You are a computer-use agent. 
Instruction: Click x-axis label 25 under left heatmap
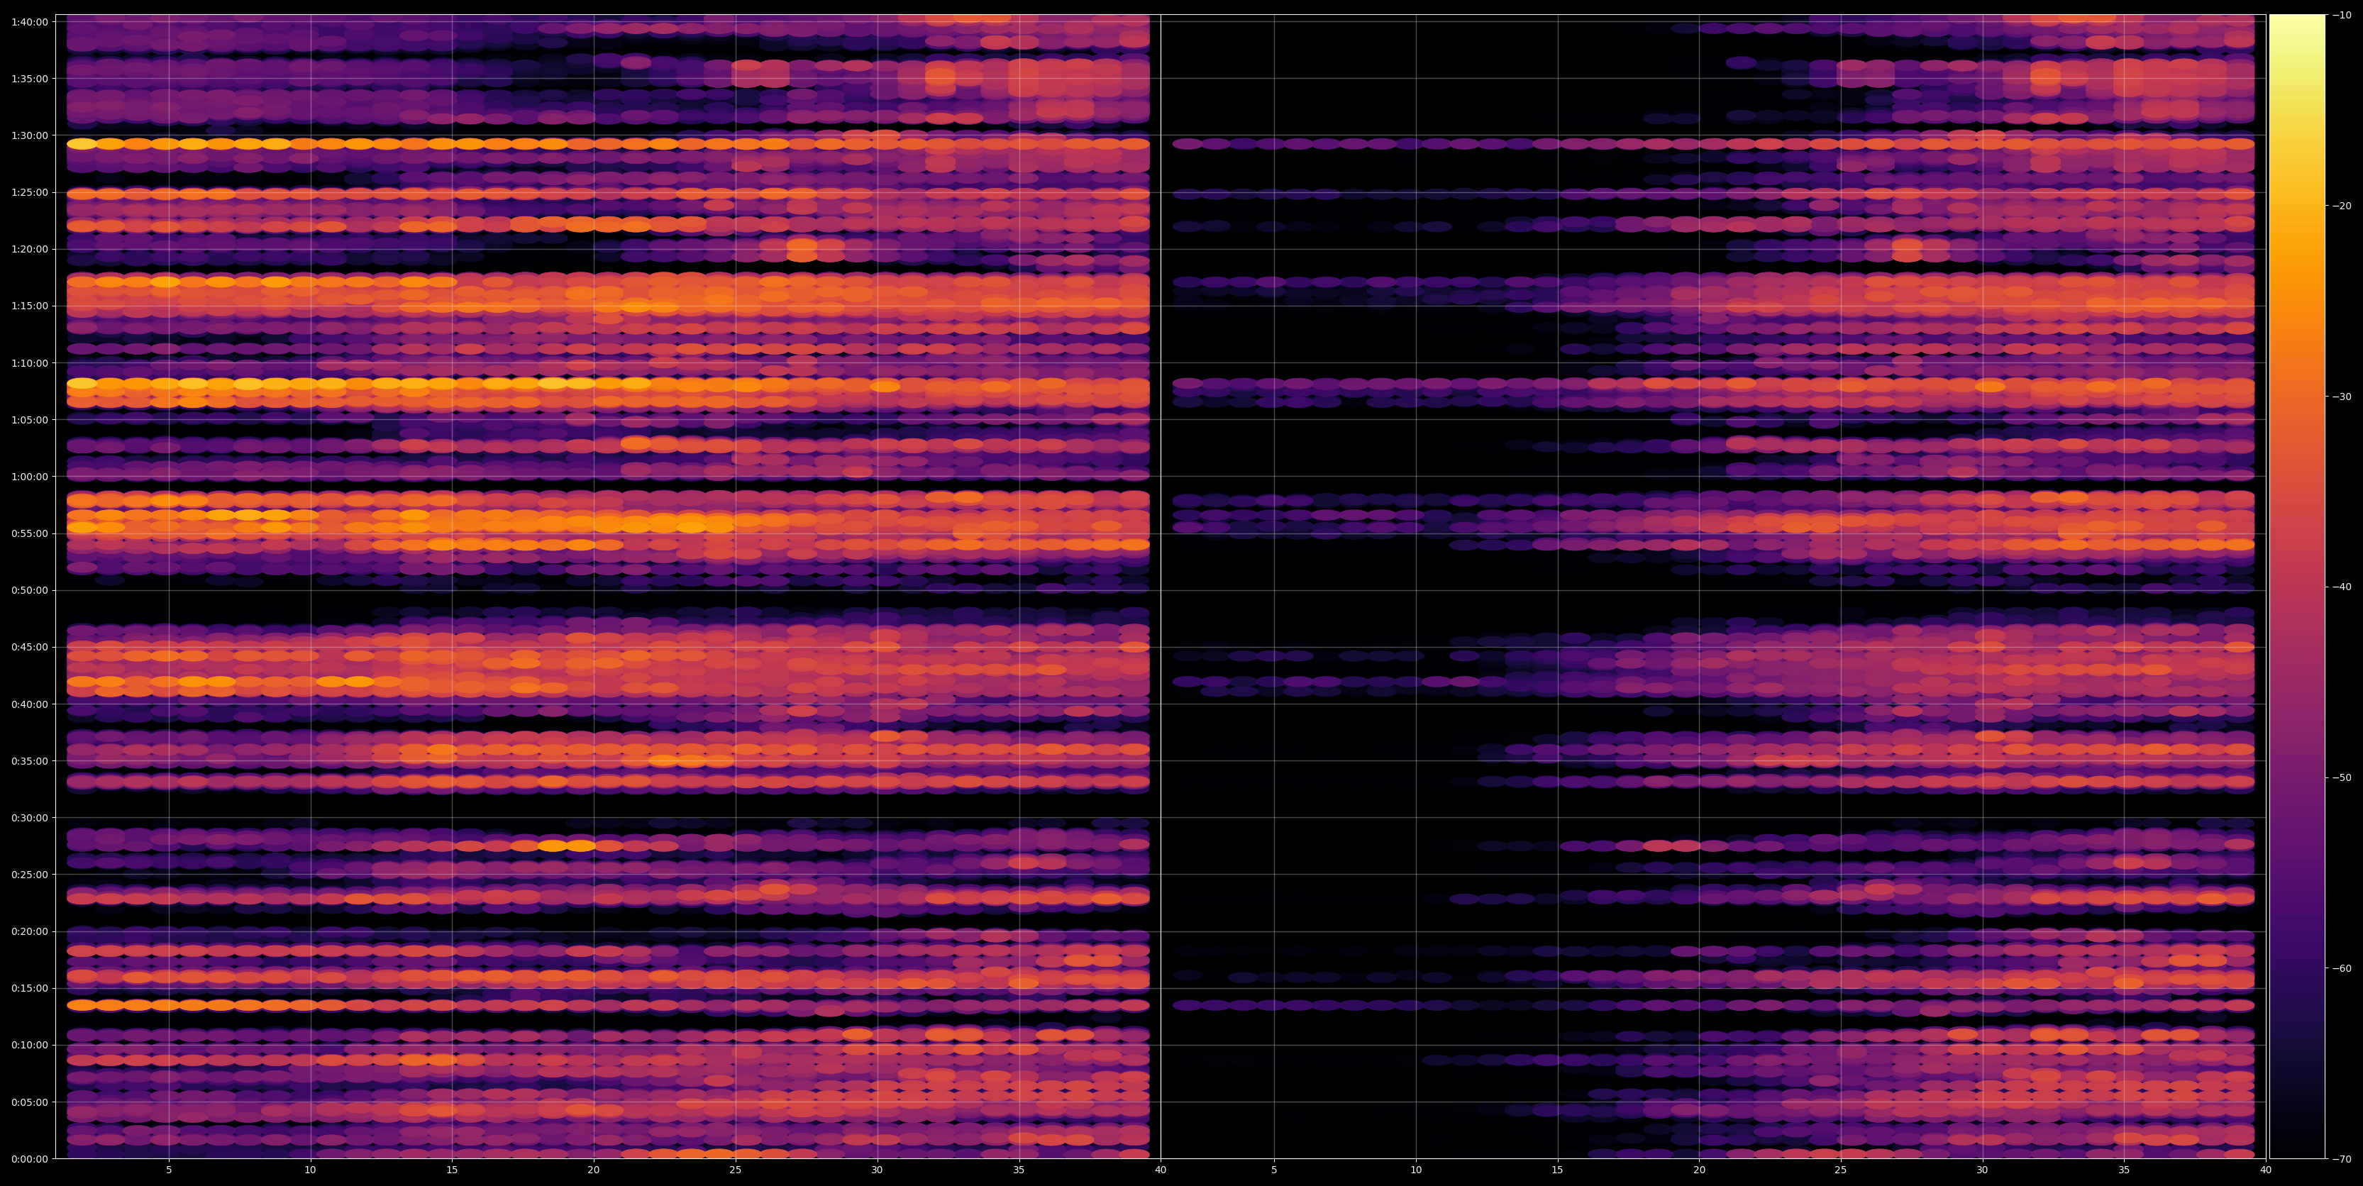736,1170
